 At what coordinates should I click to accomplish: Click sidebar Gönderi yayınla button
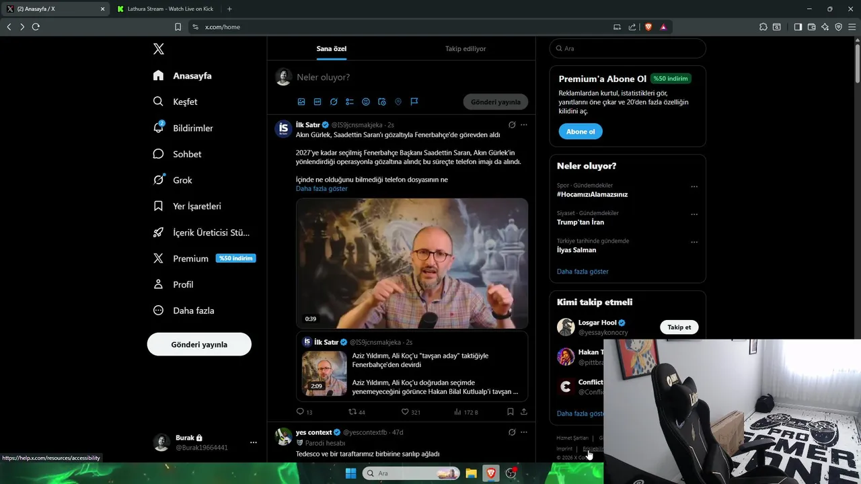[x=199, y=344]
